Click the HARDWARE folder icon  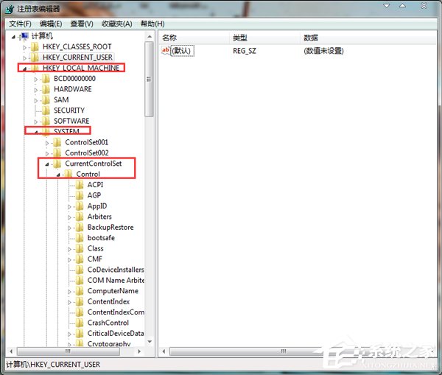[x=46, y=89]
